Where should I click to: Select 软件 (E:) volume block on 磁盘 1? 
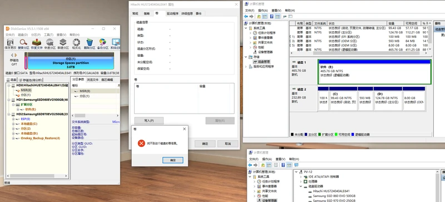coord(374,72)
